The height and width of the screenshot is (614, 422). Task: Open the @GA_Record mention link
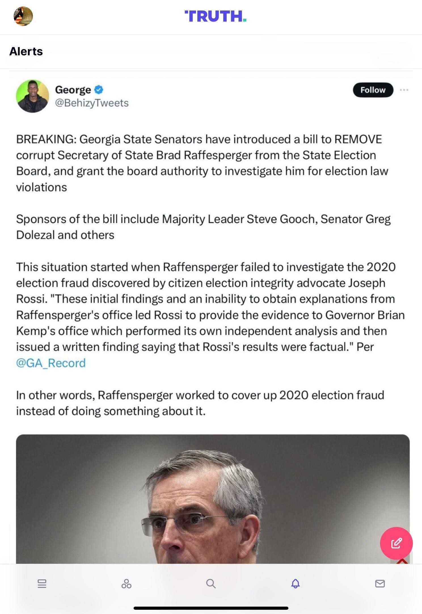pos(51,363)
